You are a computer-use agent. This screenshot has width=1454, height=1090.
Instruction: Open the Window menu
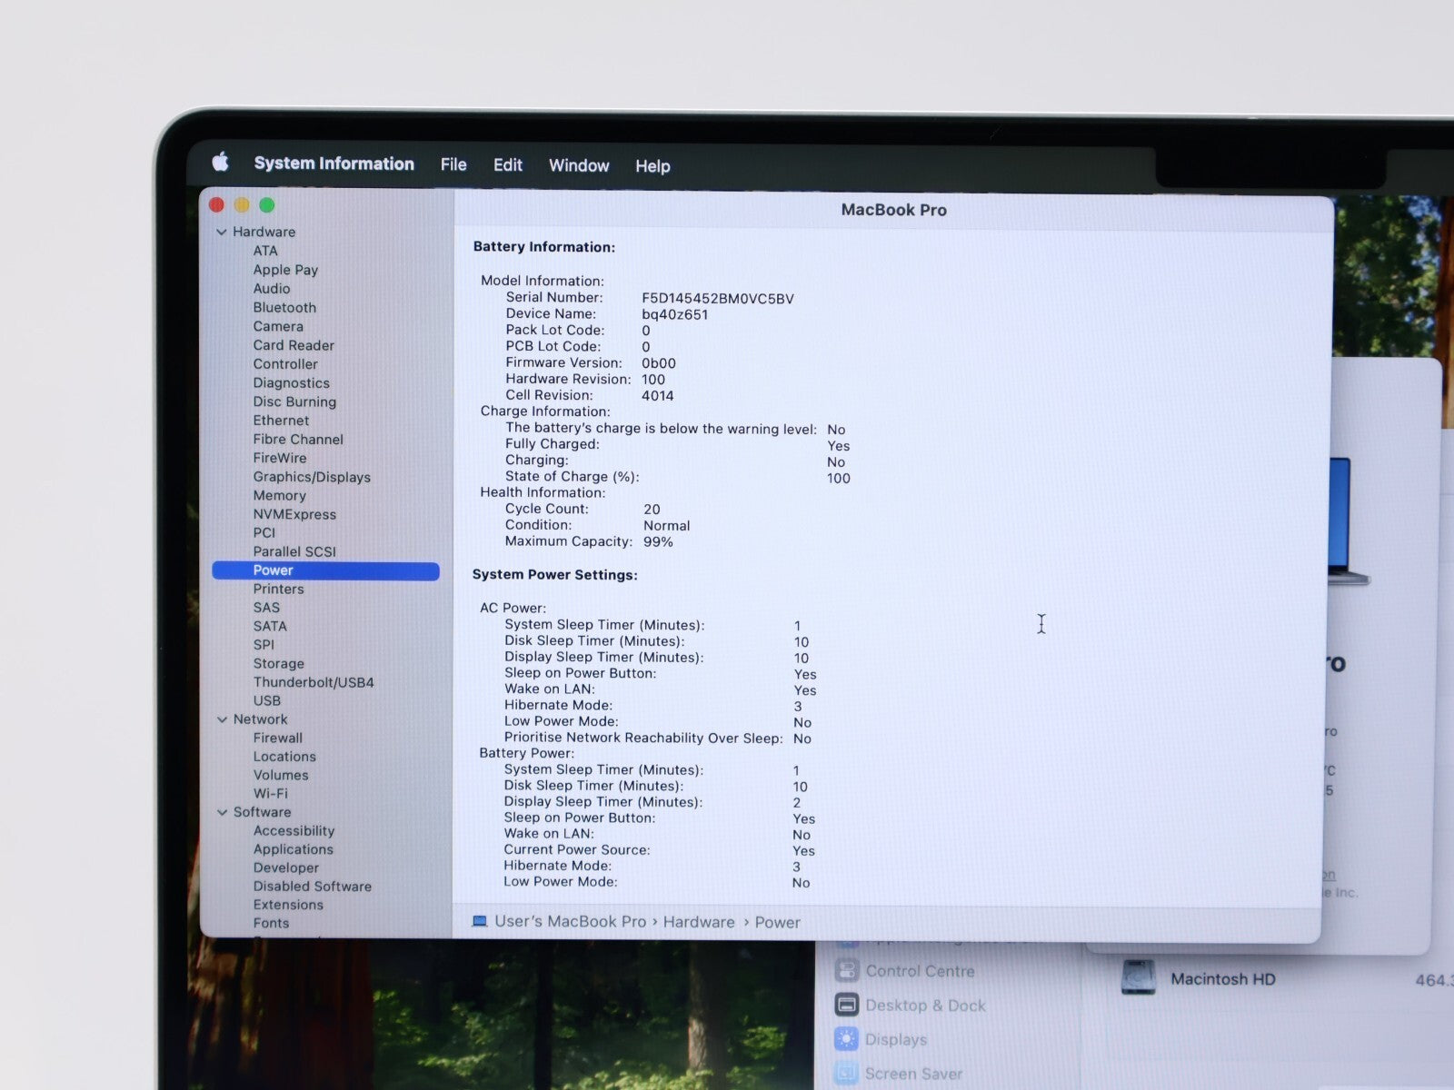coord(579,165)
